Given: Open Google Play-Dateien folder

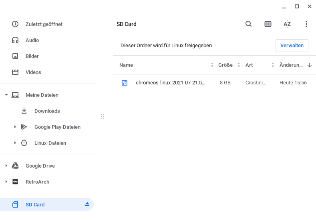Looking at the screenshot, I should tap(57, 127).
